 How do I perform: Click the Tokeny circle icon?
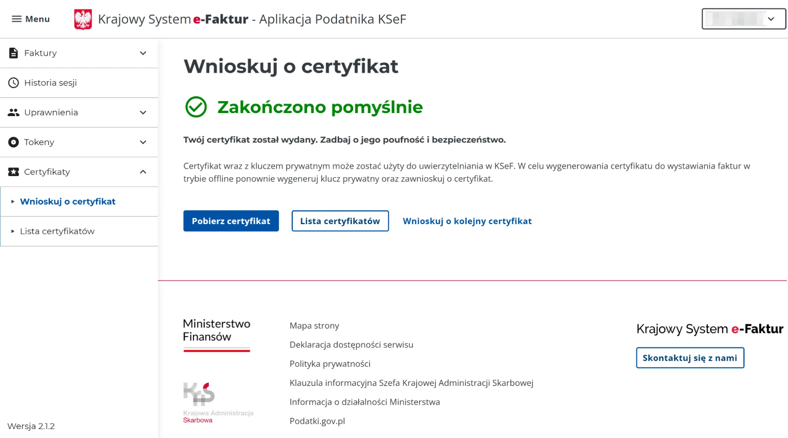pos(13,142)
